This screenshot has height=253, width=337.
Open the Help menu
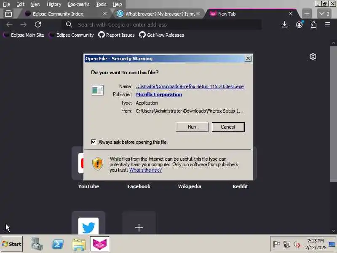tap(118, 4)
